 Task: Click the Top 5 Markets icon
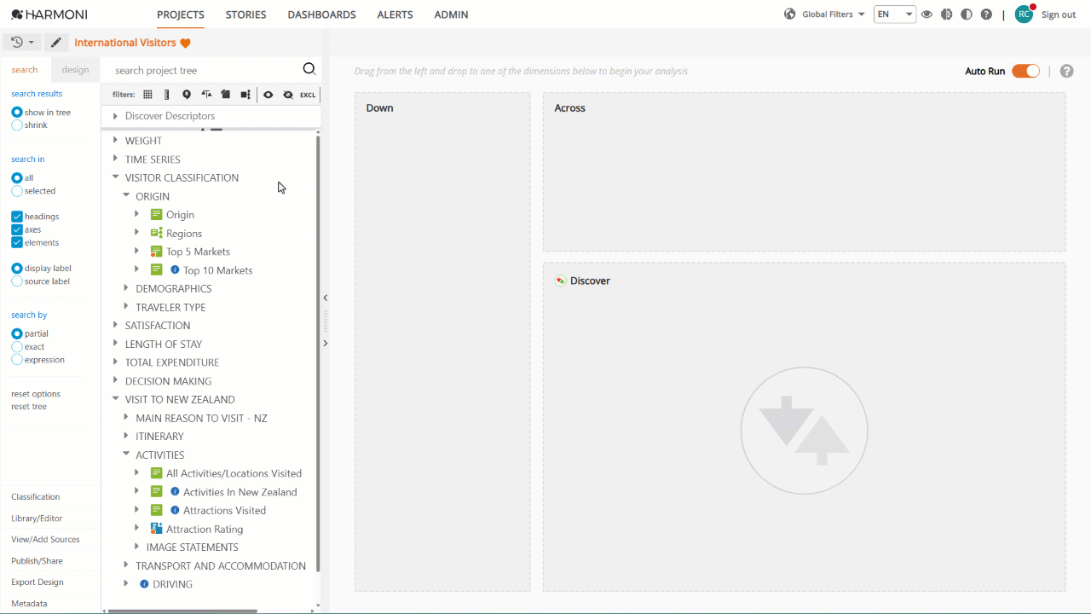coord(156,252)
